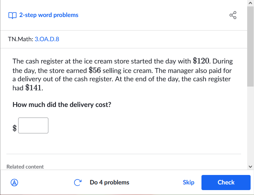Skip this problem

point(189,183)
